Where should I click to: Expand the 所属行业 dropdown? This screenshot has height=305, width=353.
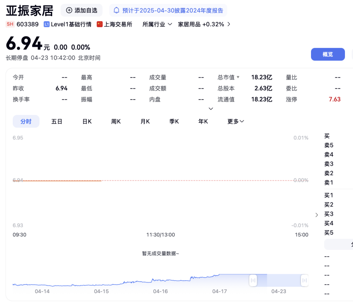[157, 24]
